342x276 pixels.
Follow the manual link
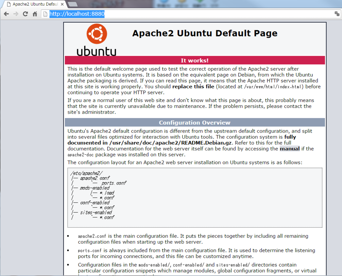(290, 149)
